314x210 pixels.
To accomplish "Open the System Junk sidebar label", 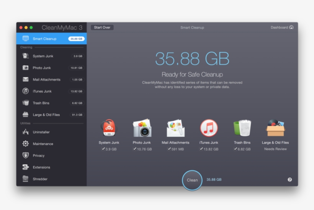I will click(43, 56).
